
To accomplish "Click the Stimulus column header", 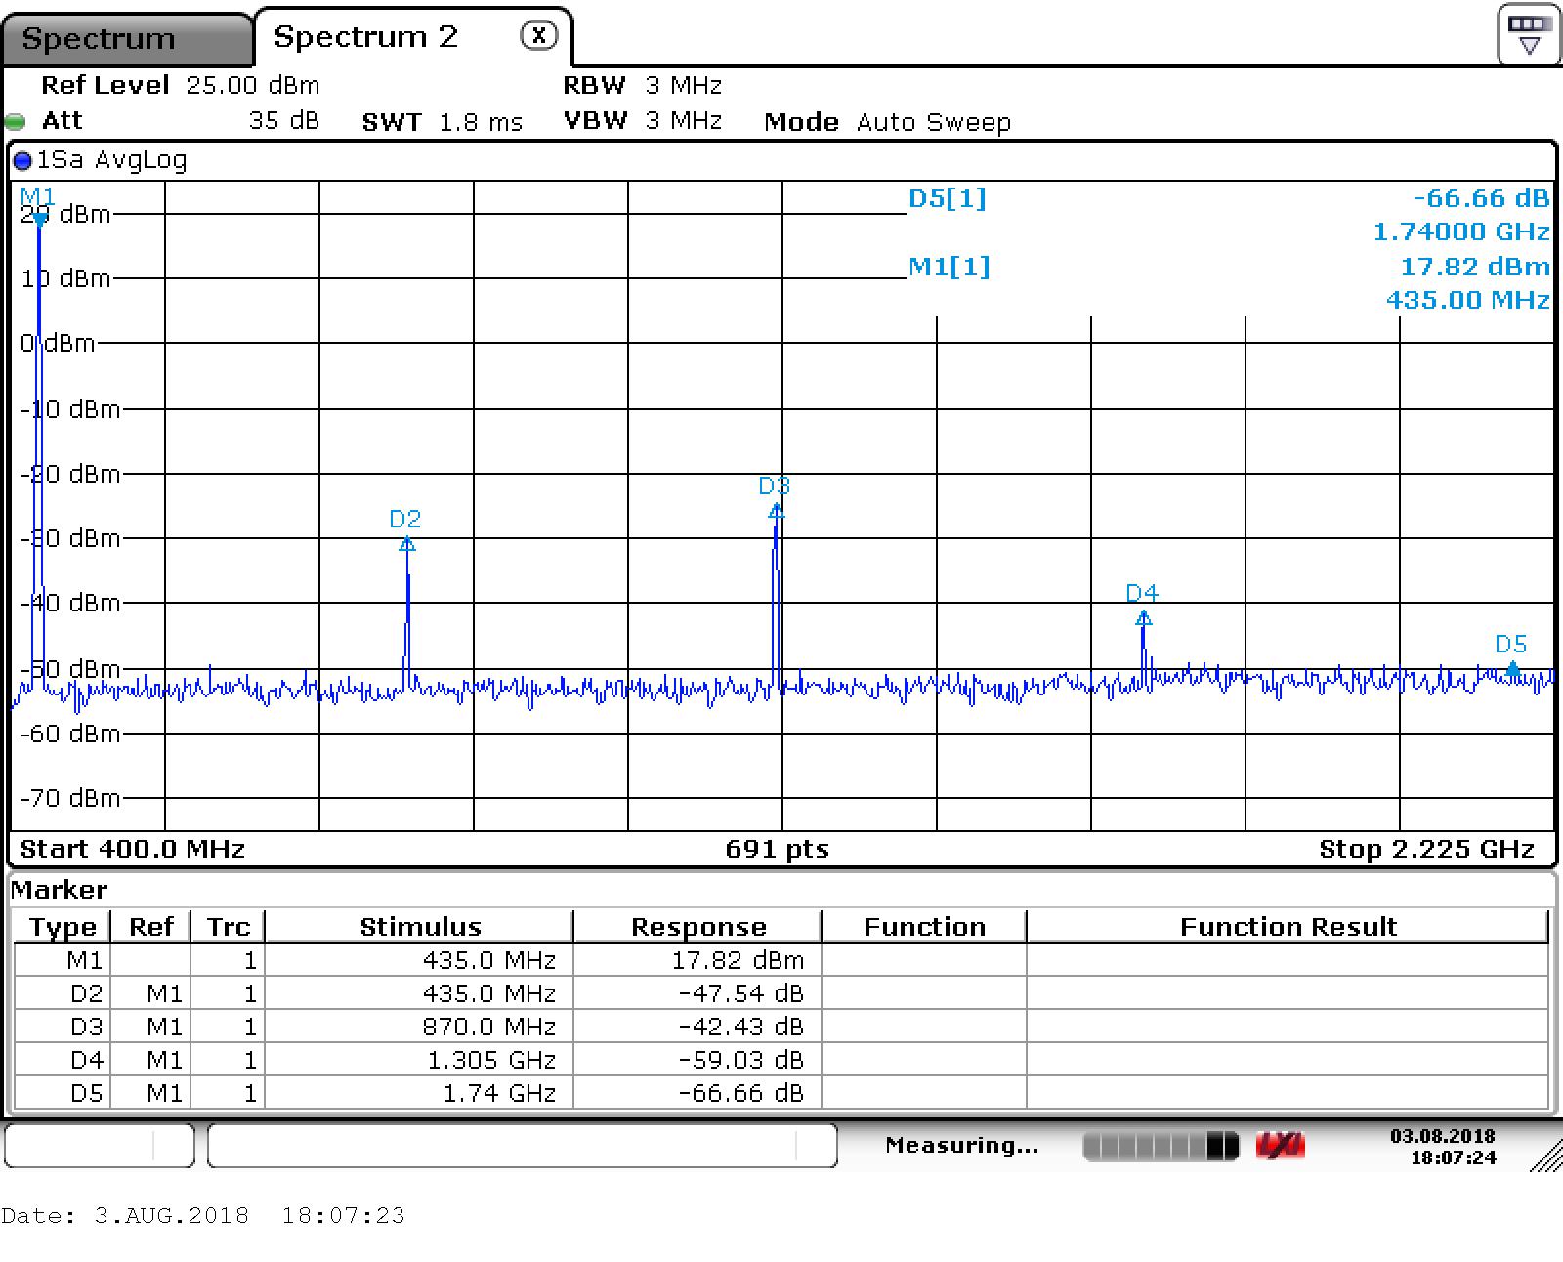I will tap(420, 926).
